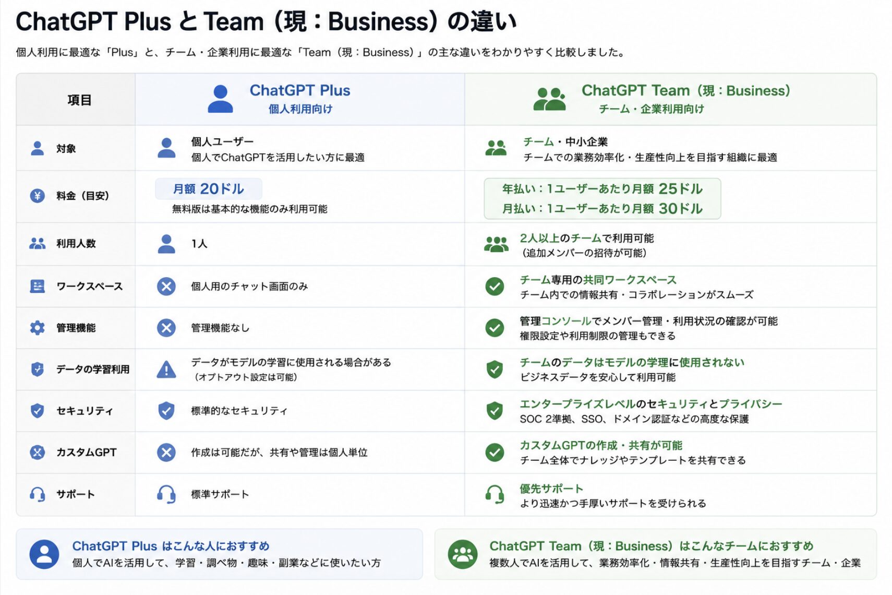892x595 pixels.
Task: Click the green group icon next to チーム・中小企業
Action: [496, 148]
